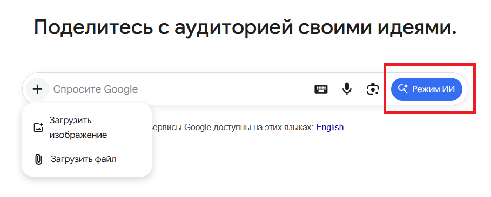491x197 pixels.
Task: Click the paperclip icon beside Загрузить файл
Action: pyautogui.click(x=38, y=159)
